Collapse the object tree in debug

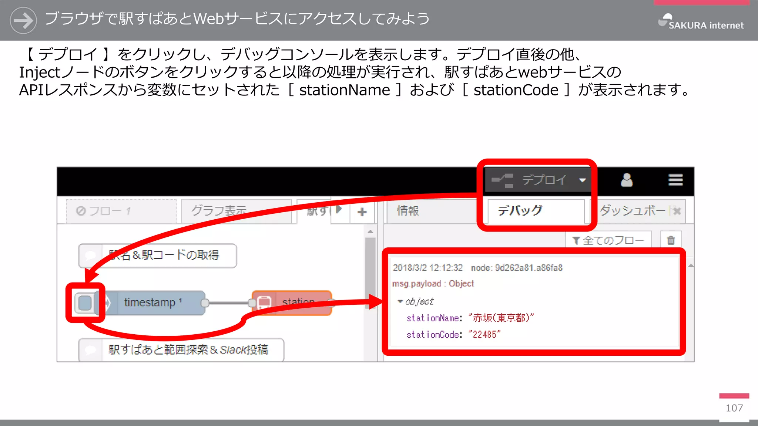(400, 301)
